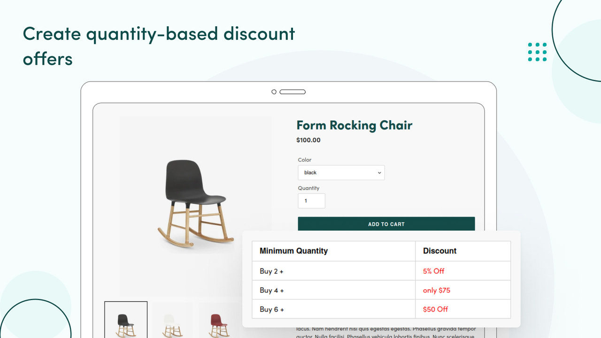Click the Minimum Quantity column header

[293, 251]
